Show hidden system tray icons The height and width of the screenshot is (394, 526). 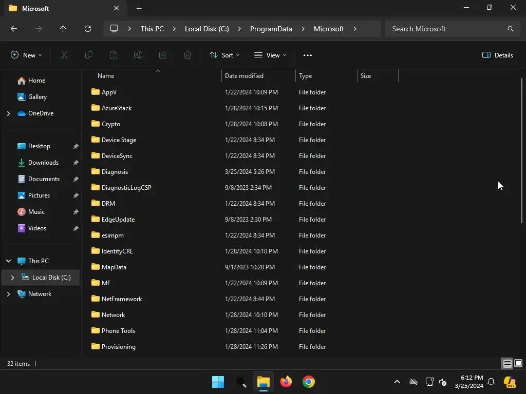397,382
